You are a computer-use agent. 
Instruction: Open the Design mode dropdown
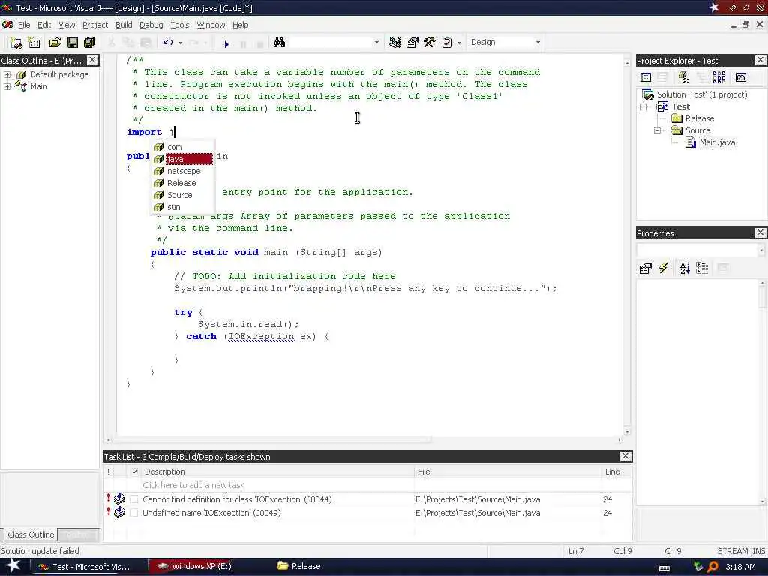538,43
